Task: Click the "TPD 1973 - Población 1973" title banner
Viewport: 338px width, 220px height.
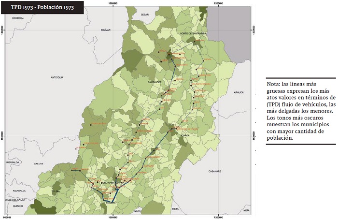Action: coord(42,8)
